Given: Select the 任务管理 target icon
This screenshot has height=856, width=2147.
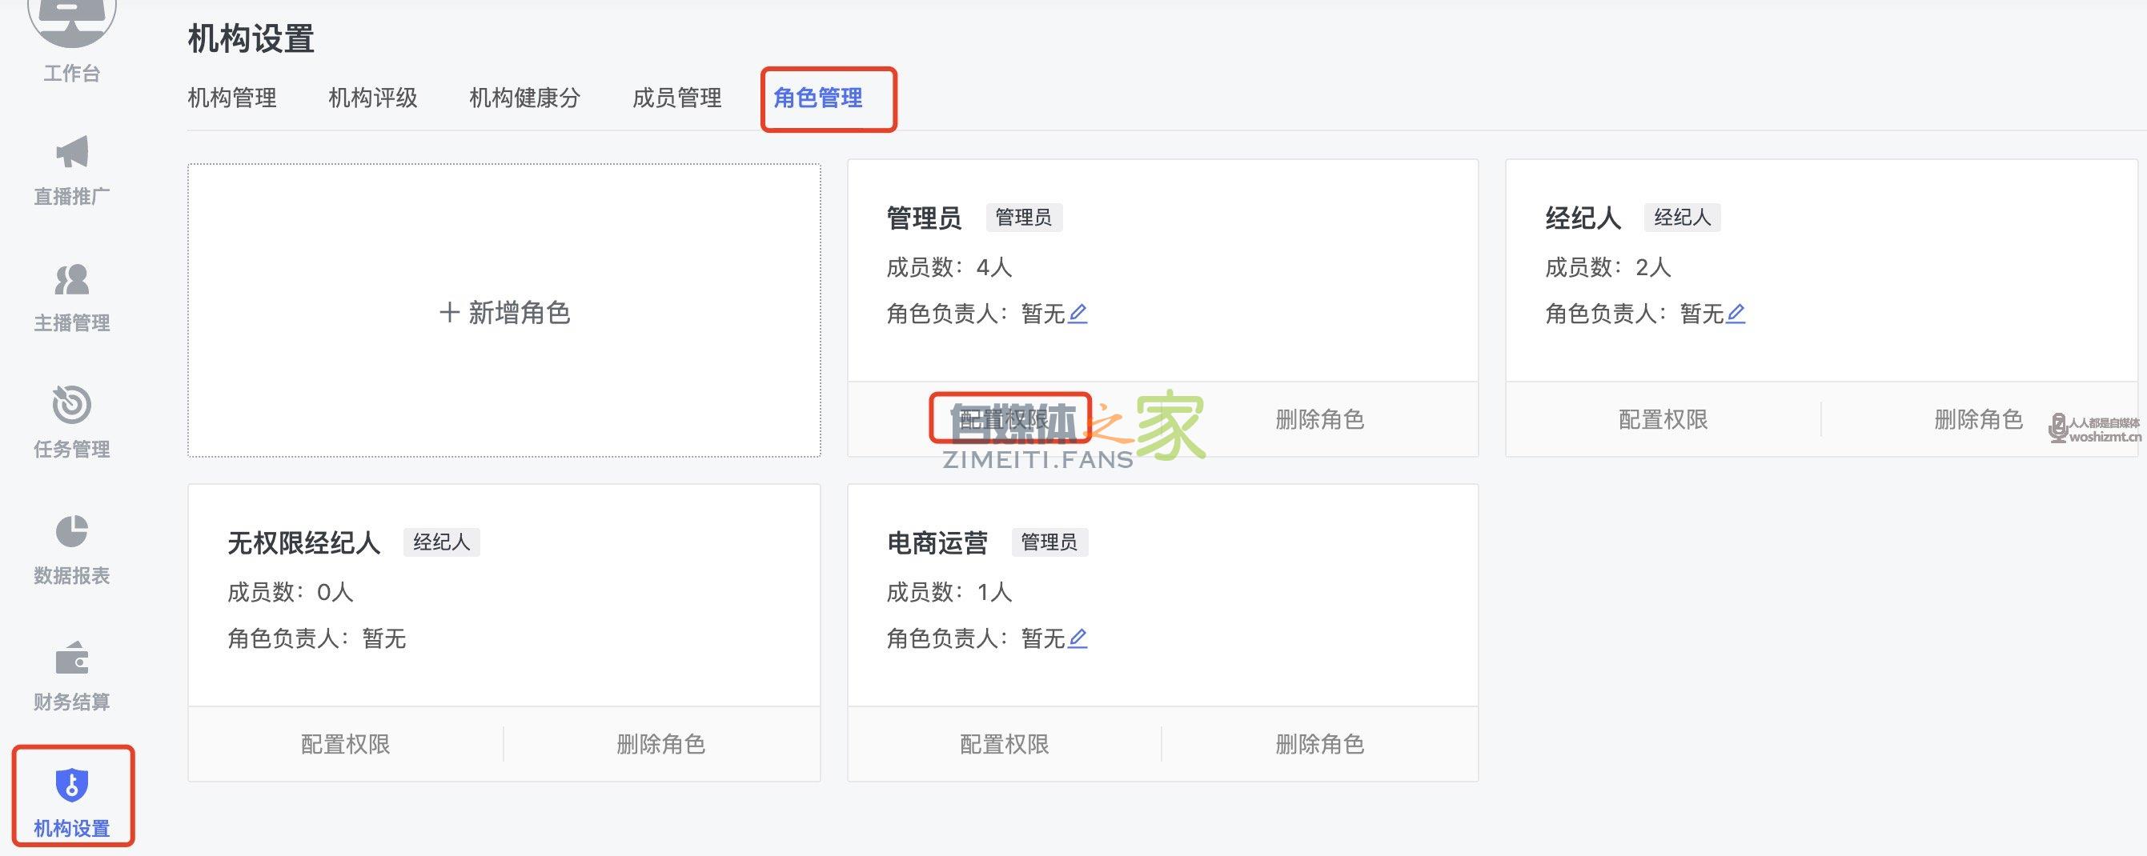Looking at the screenshot, I should tap(72, 406).
